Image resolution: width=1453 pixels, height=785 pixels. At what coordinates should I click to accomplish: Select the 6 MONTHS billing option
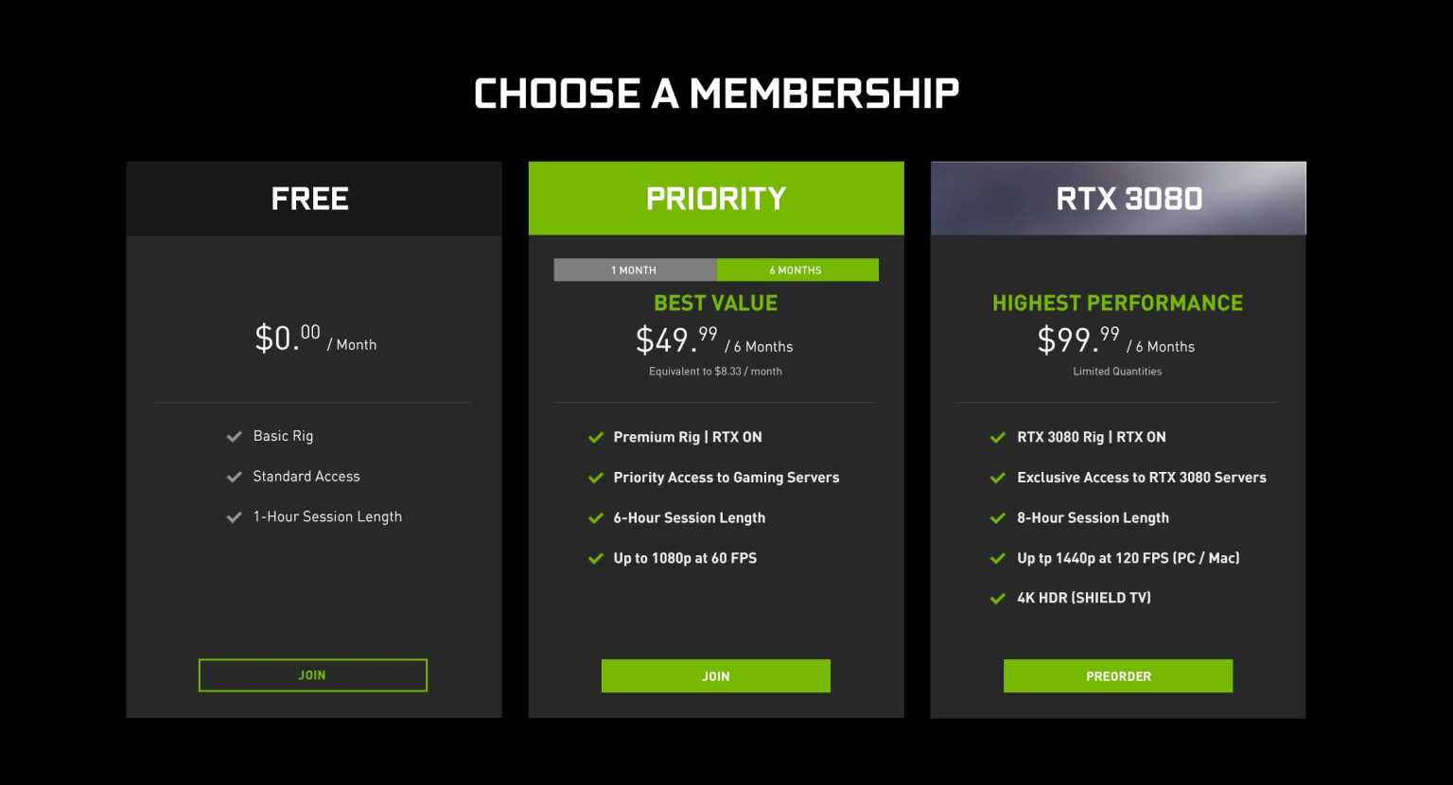click(x=797, y=270)
